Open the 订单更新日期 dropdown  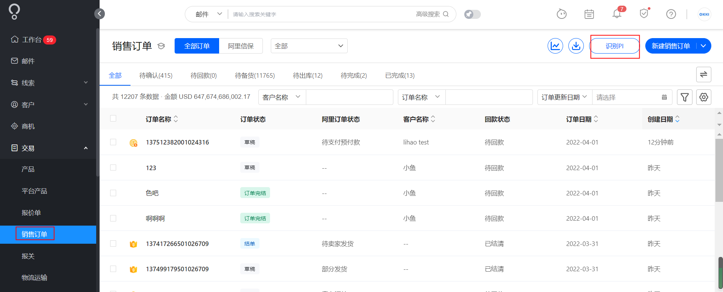(565, 97)
